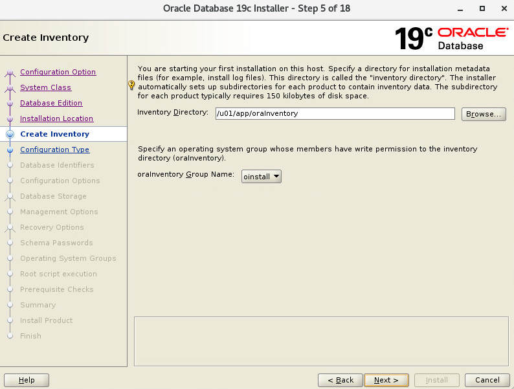Click the Recovery Options step label
The height and width of the screenshot is (389, 514).
click(52, 227)
